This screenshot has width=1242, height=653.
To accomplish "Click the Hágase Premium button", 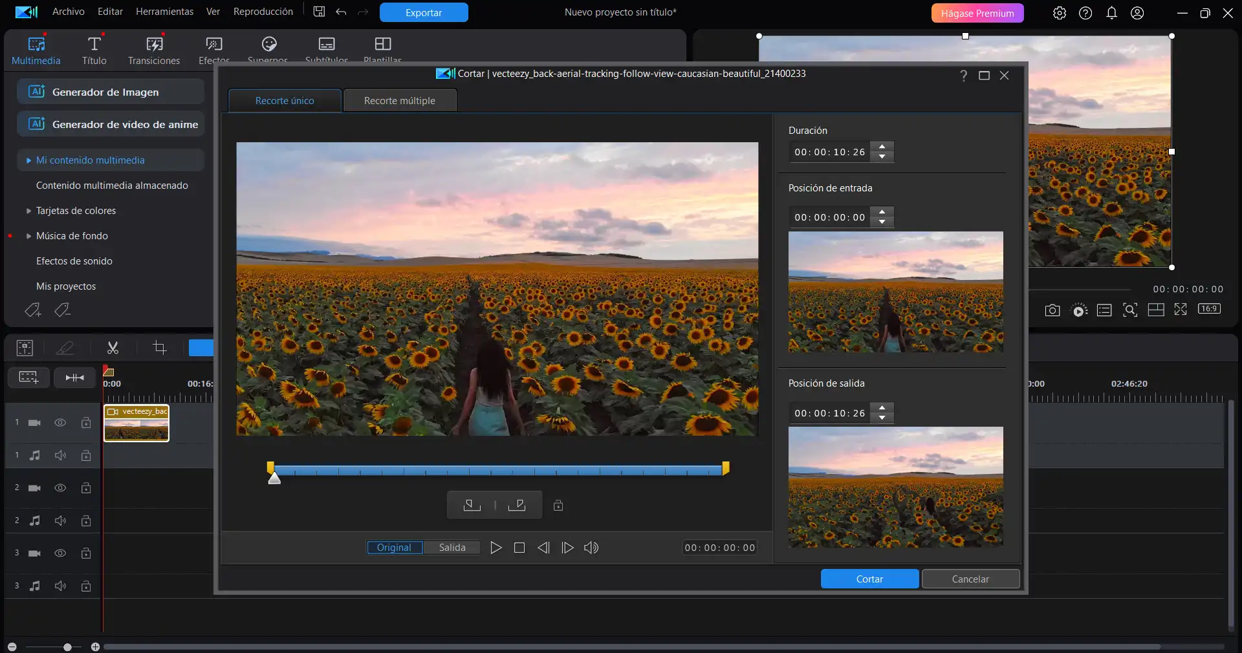I will pyautogui.click(x=977, y=13).
